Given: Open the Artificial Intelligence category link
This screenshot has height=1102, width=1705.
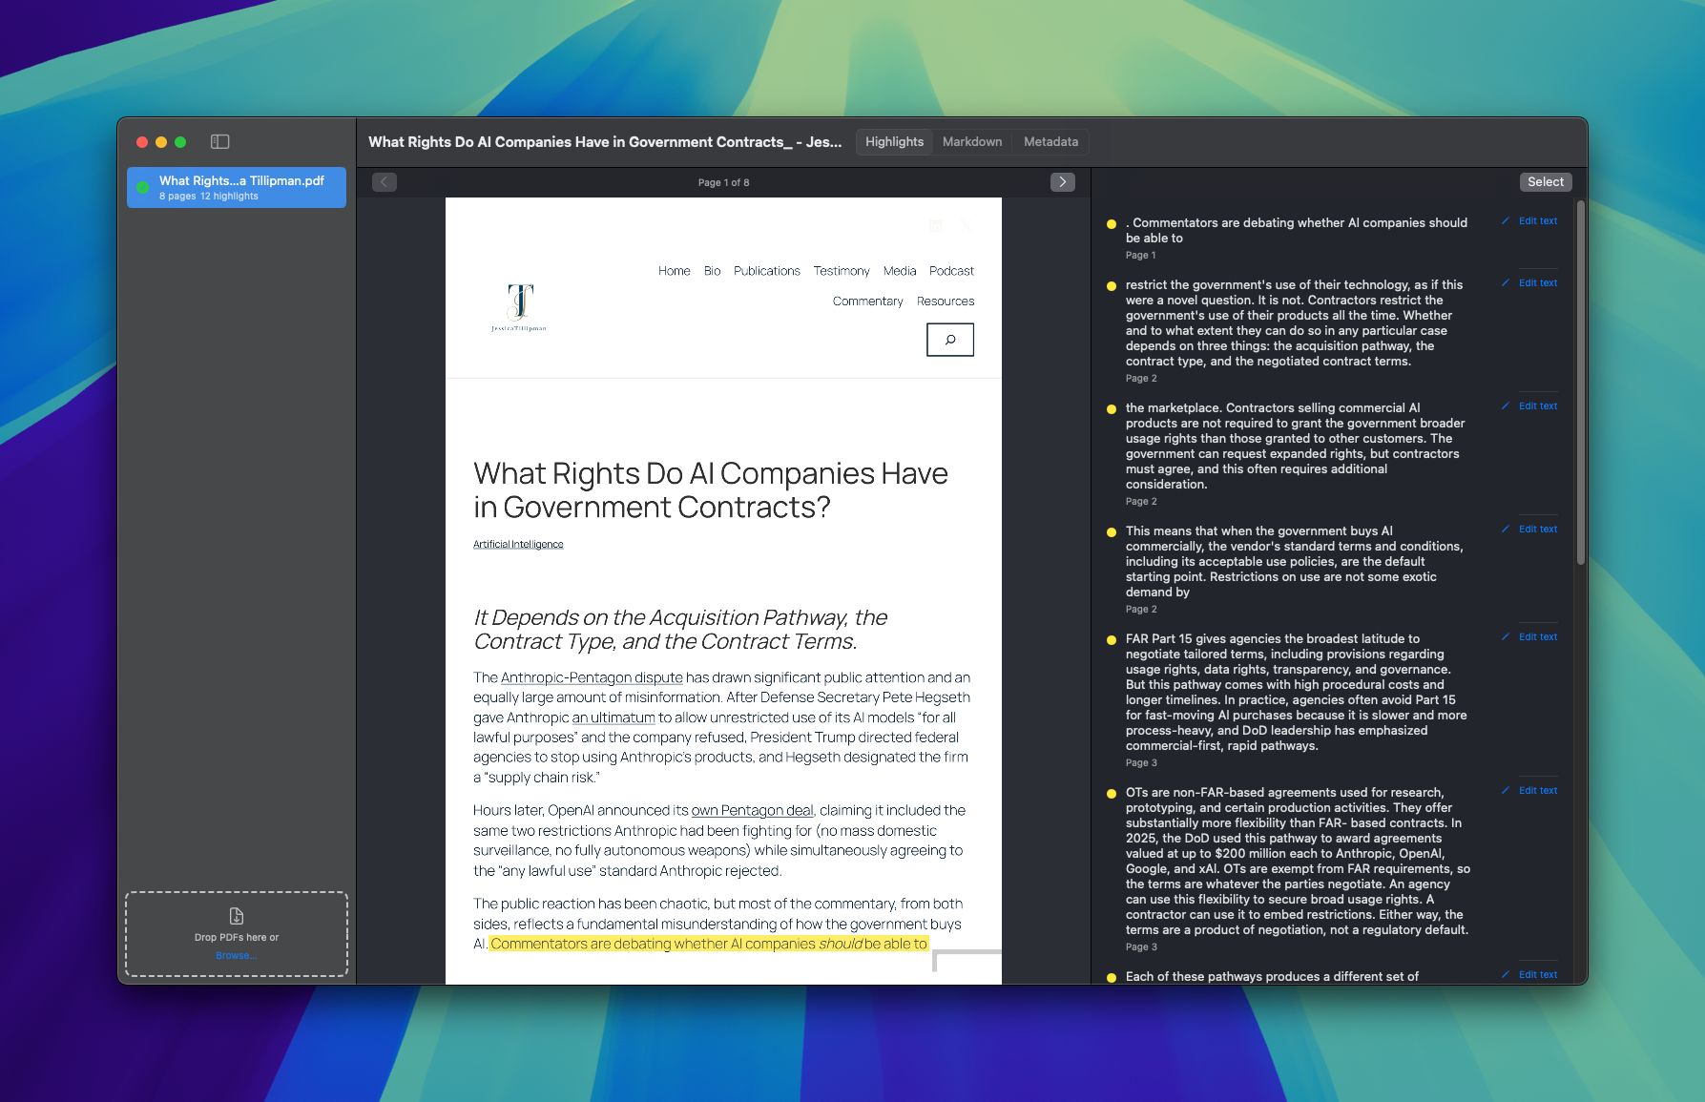Looking at the screenshot, I should pyautogui.click(x=518, y=543).
